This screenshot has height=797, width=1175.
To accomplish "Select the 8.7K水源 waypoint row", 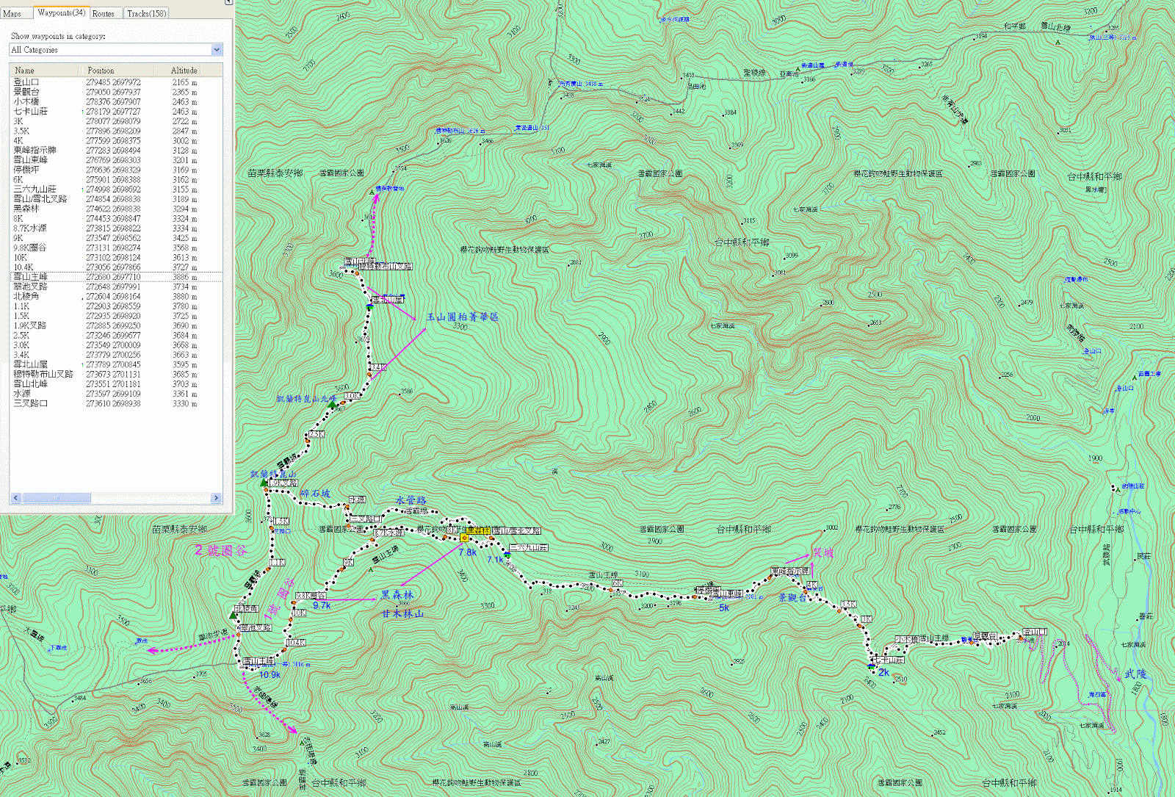I will 116,228.
